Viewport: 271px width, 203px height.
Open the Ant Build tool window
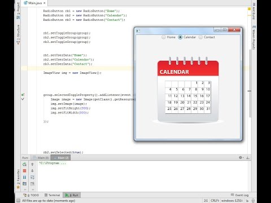coord(253,11)
